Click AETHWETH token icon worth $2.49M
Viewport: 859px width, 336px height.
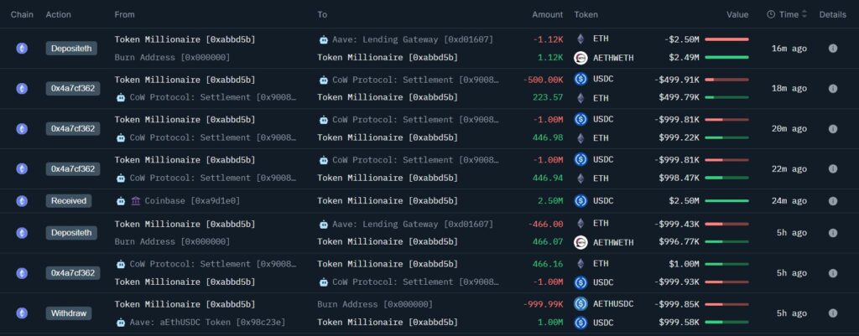(x=580, y=58)
